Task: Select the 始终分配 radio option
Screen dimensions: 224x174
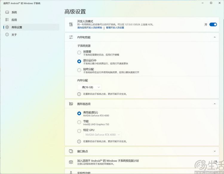Action: coord(79,70)
